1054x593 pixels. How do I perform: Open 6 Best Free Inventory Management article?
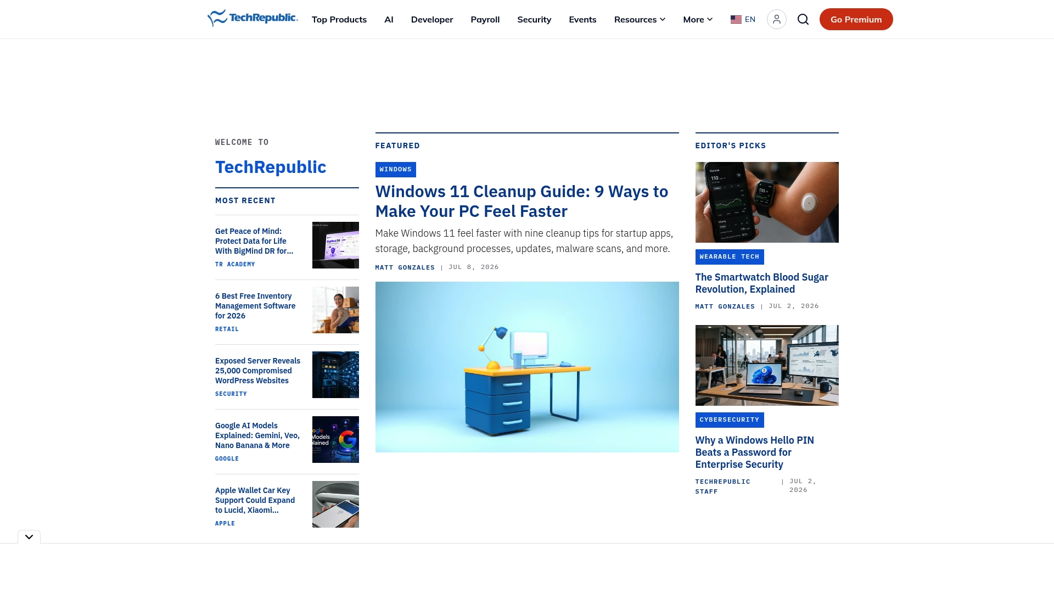click(x=255, y=306)
